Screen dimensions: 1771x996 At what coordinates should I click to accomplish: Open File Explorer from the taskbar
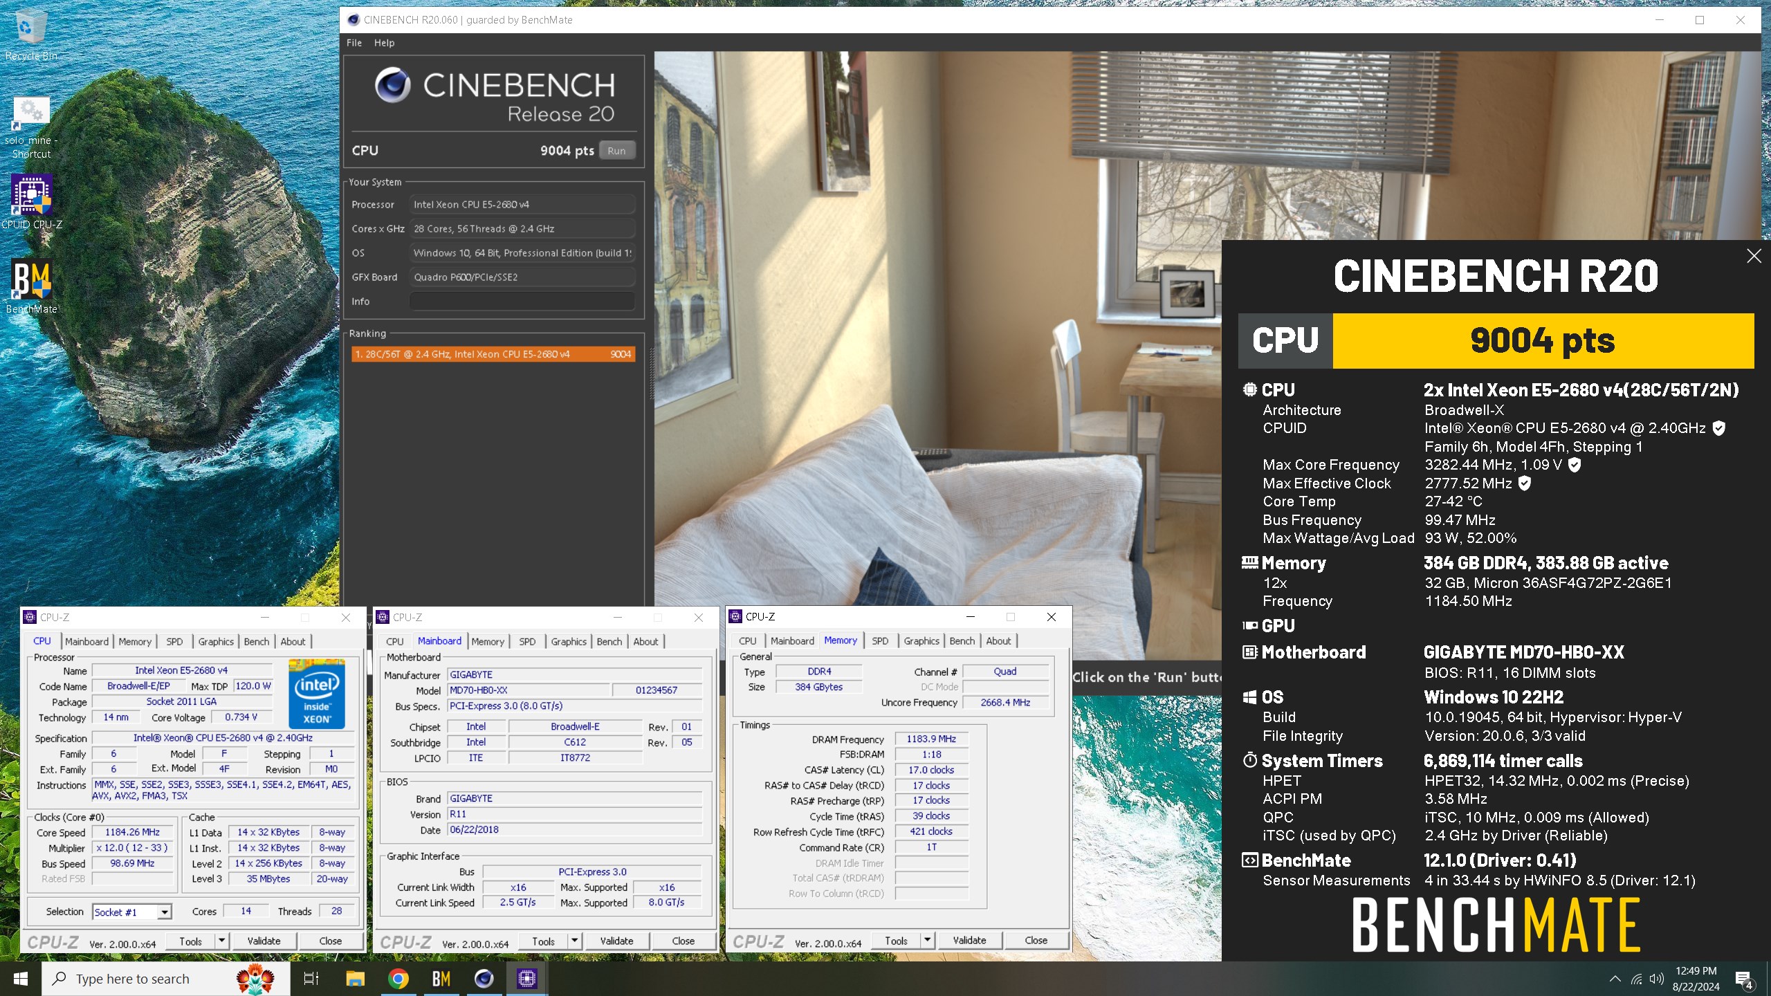(355, 979)
